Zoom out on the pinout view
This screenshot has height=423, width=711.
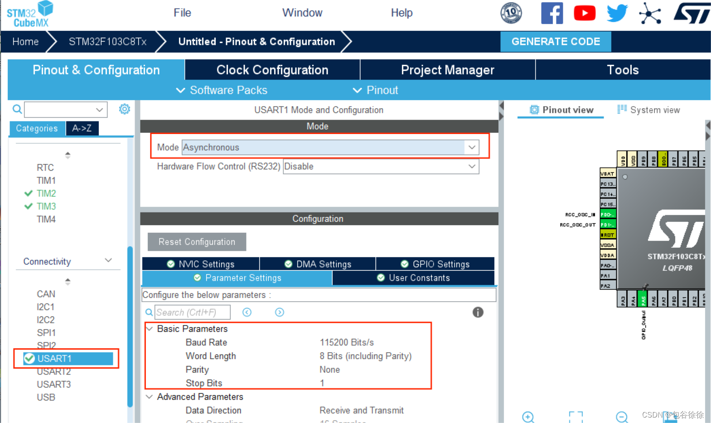622,417
